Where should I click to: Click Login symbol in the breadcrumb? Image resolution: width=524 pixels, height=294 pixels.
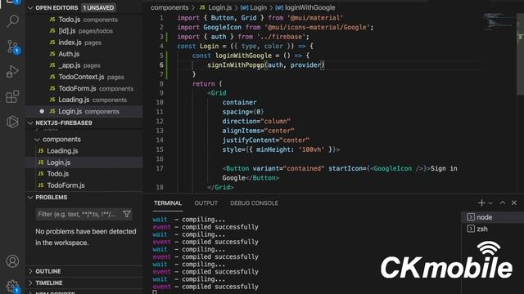coord(259,7)
